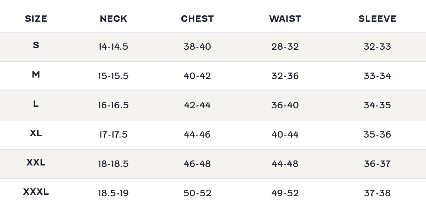Click the CHEST column header
The width and height of the screenshot is (426, 208).
(197, 19)
